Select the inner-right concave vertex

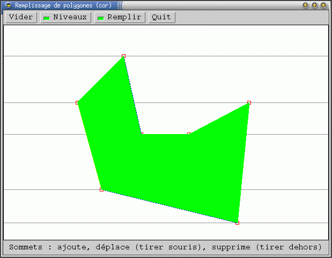click(189, 134)
